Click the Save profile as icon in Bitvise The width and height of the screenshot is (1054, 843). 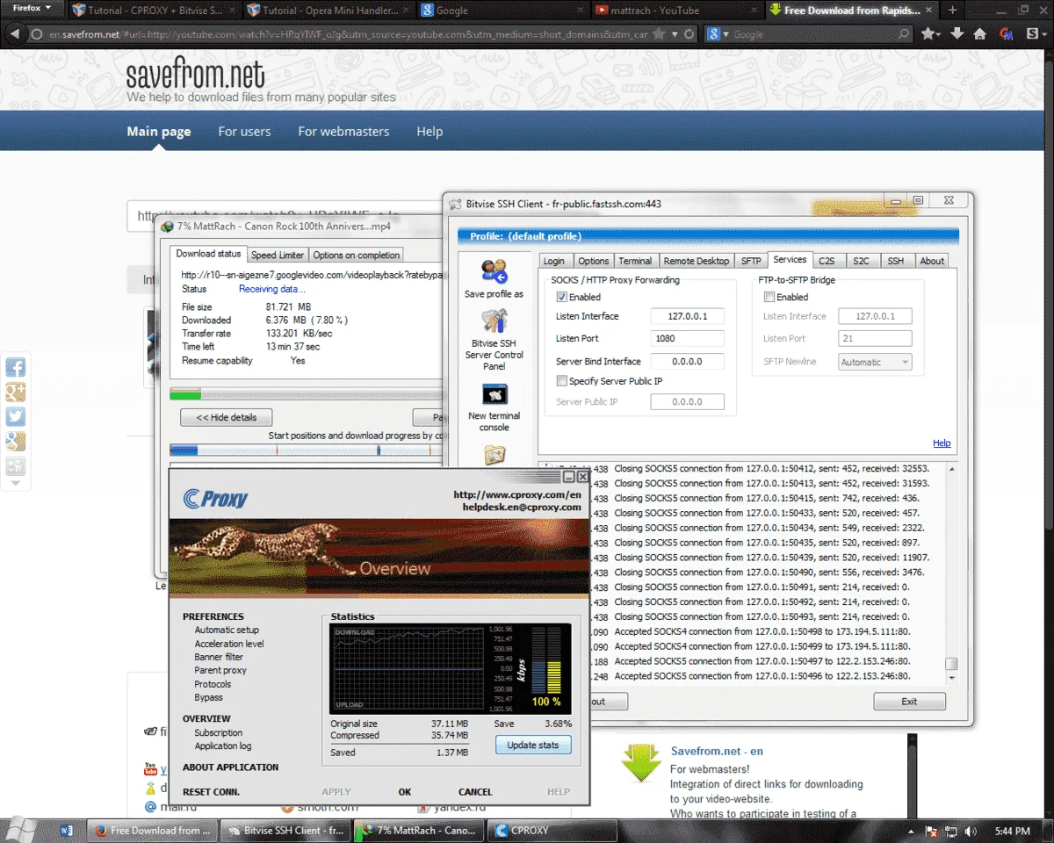pos(494,271)
